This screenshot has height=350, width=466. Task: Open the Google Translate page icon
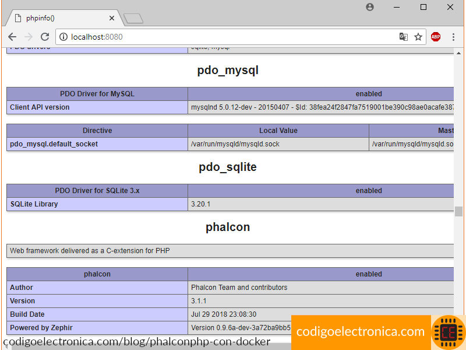click(x=403, y=37)
